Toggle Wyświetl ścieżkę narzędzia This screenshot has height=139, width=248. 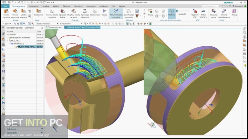[116, 14]
